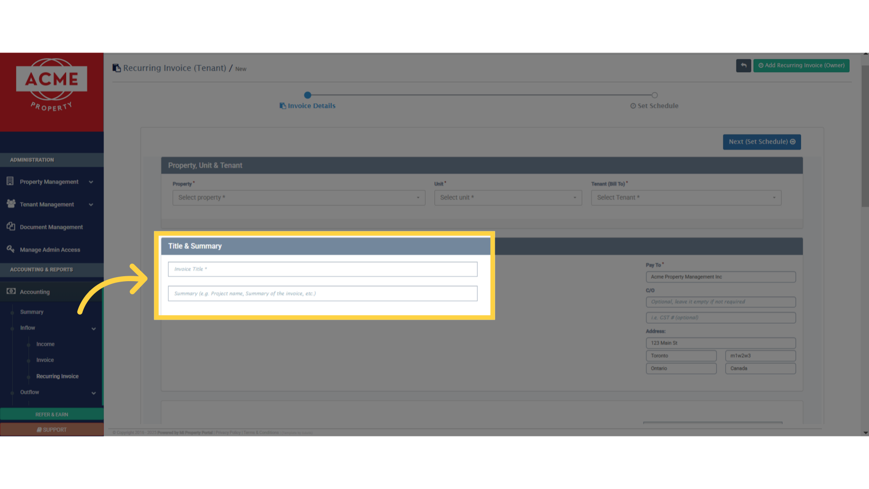Click the Manage Admin Access key icon
Image resolution: width=869 pixels, height=489 pixels.
click(x=10, y=249)
